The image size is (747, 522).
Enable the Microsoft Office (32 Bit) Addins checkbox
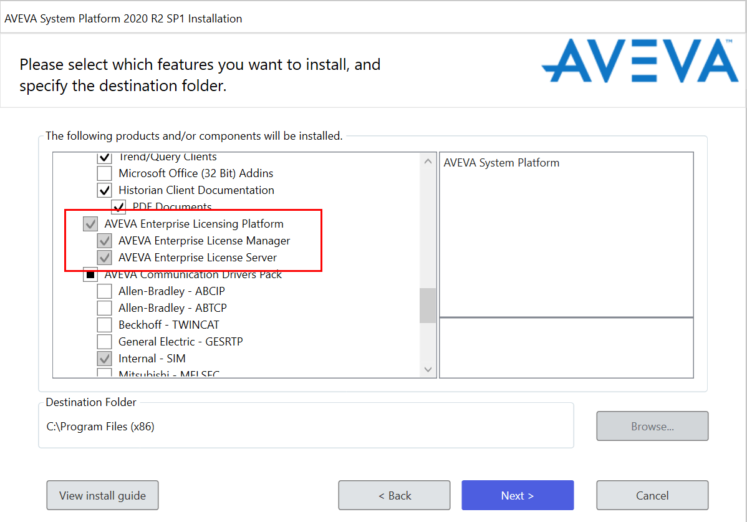[x=105, y=173]
